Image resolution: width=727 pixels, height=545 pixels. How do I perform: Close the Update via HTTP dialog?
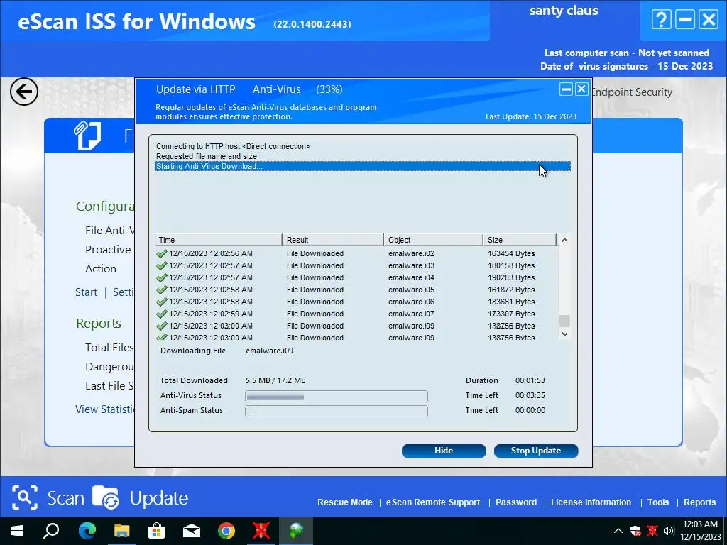(x=582, y=89)
